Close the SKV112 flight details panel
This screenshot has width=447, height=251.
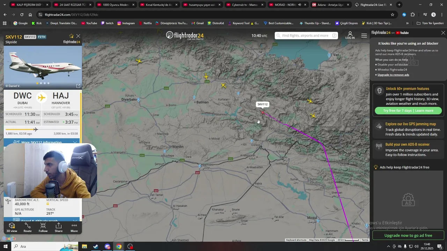tap(78, 36)
